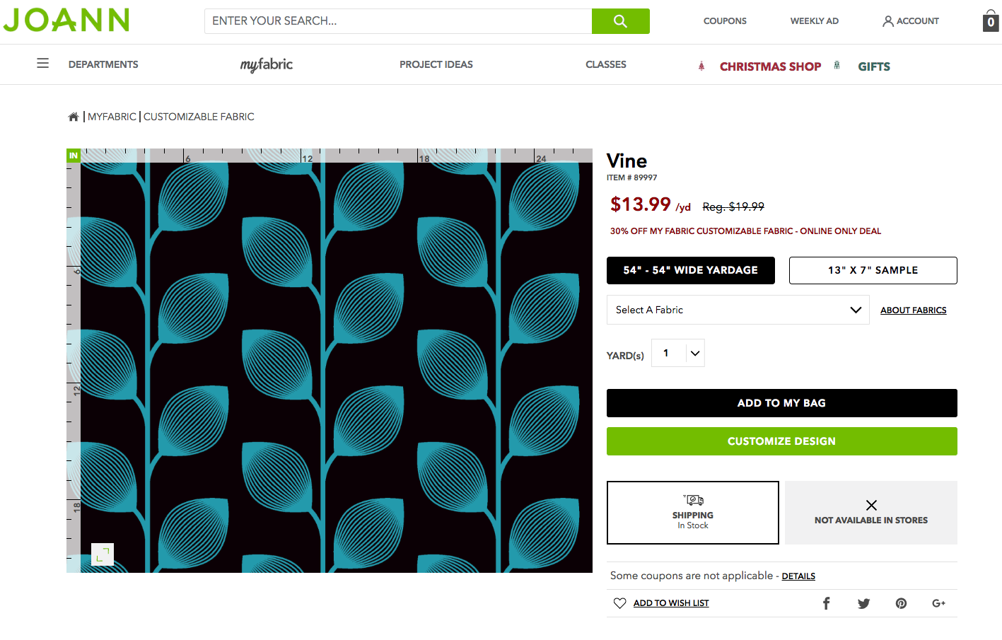Open the Select A Fabric dropdown
Screen dimensions: 1002x640
point(738,310)
